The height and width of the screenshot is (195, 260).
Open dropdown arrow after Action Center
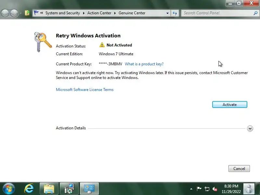115,13
